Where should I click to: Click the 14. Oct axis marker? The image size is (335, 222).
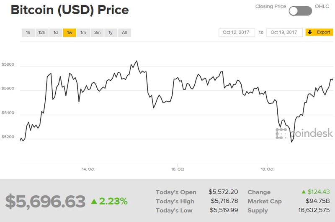tap(87, 169)
